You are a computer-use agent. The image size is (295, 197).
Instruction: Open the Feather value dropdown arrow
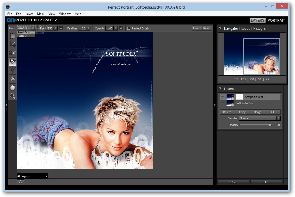[88, 28]
